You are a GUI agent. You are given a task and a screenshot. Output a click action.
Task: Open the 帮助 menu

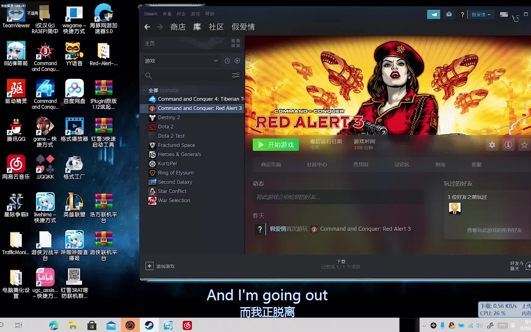pyautogui.click(x=210, y=14)
